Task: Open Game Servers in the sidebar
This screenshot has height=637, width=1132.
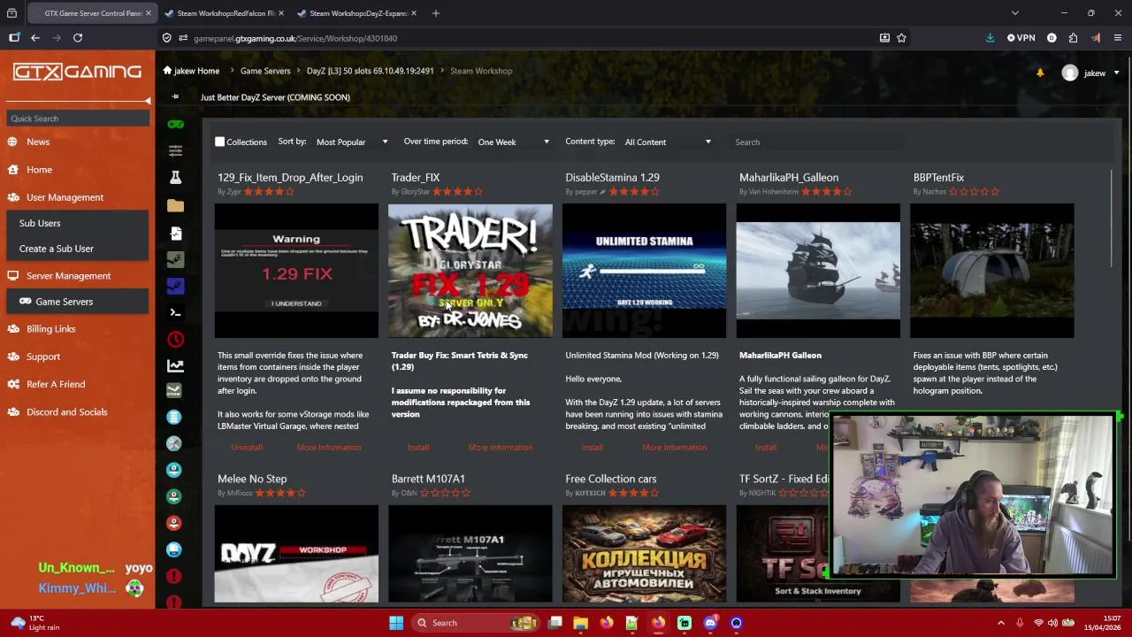Action: 64,302
